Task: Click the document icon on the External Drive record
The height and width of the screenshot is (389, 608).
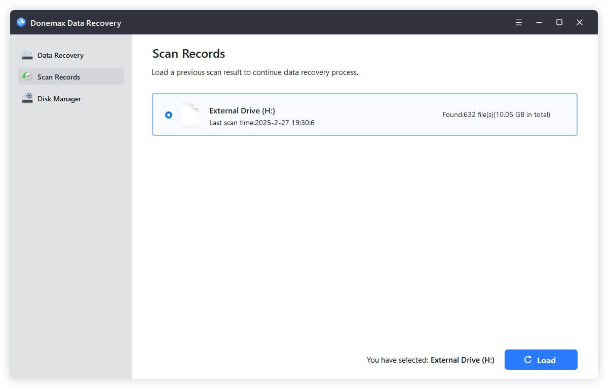Action: [190, 115]
